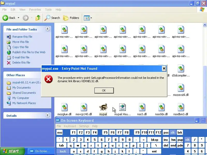Click Rename this file
207x155 pixels.
(x=22, y=37)
